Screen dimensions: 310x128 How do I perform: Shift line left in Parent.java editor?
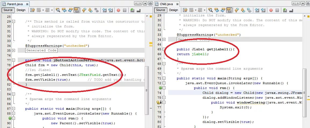tap(104, 10)
